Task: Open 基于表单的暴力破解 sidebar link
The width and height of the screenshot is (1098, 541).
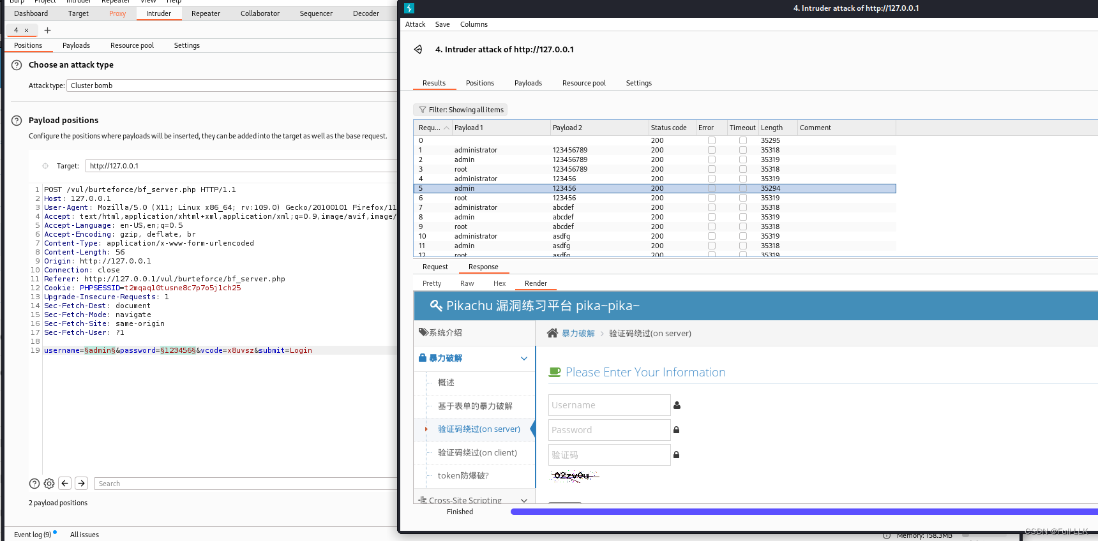Action: point(475,406)
